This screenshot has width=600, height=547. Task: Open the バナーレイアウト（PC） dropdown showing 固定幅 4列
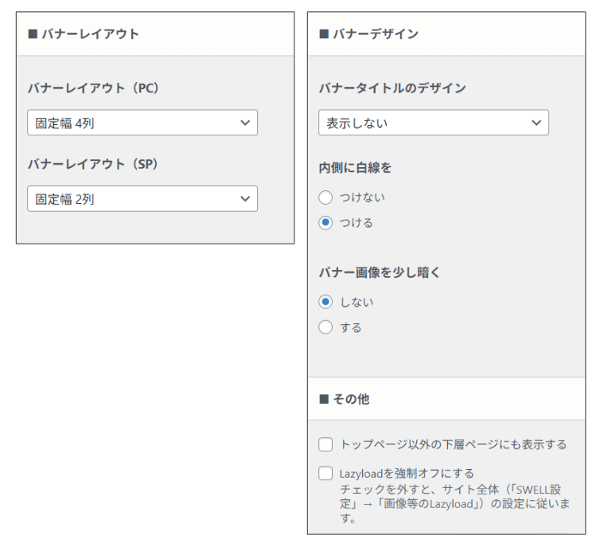tap(142, 123)
